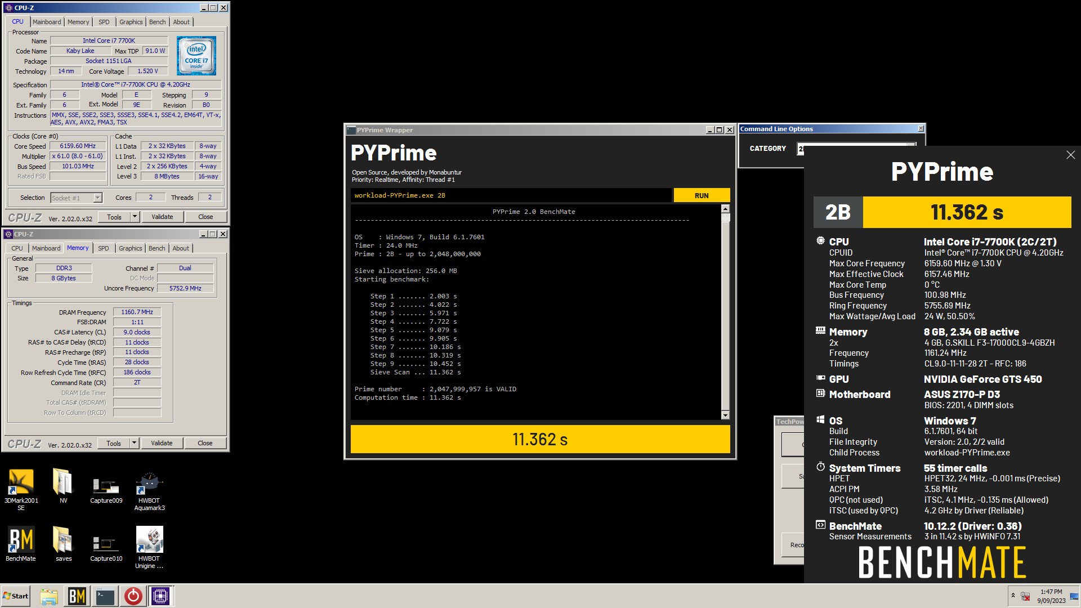The image size is (1081, 608).
Task: Click GPU icon in BenchMate panel
Action: pos(820,378)
